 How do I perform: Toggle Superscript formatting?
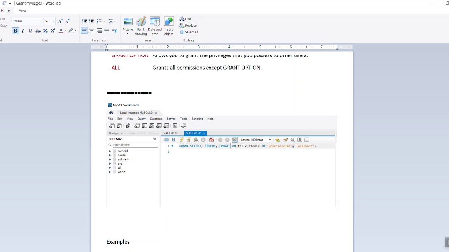click(53, 31)
